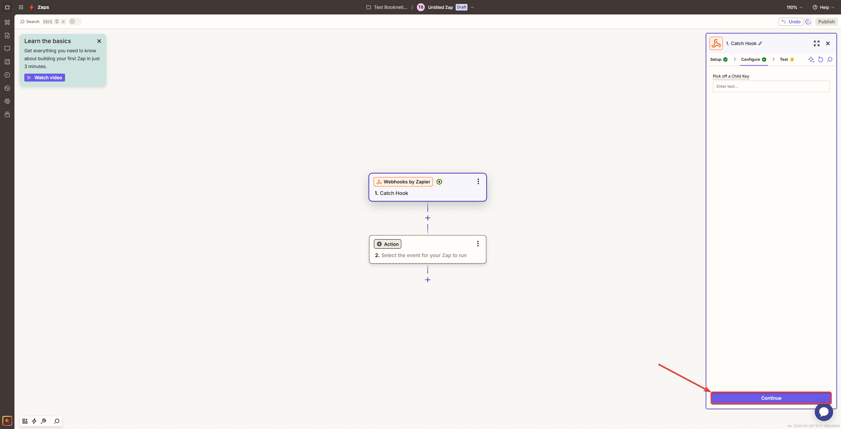Click the lightning bolt icon in bottom toolbar

pos(34,421)
